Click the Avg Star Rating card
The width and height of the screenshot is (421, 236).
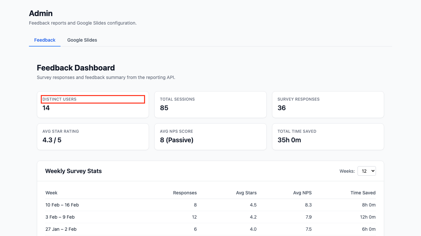93,136
